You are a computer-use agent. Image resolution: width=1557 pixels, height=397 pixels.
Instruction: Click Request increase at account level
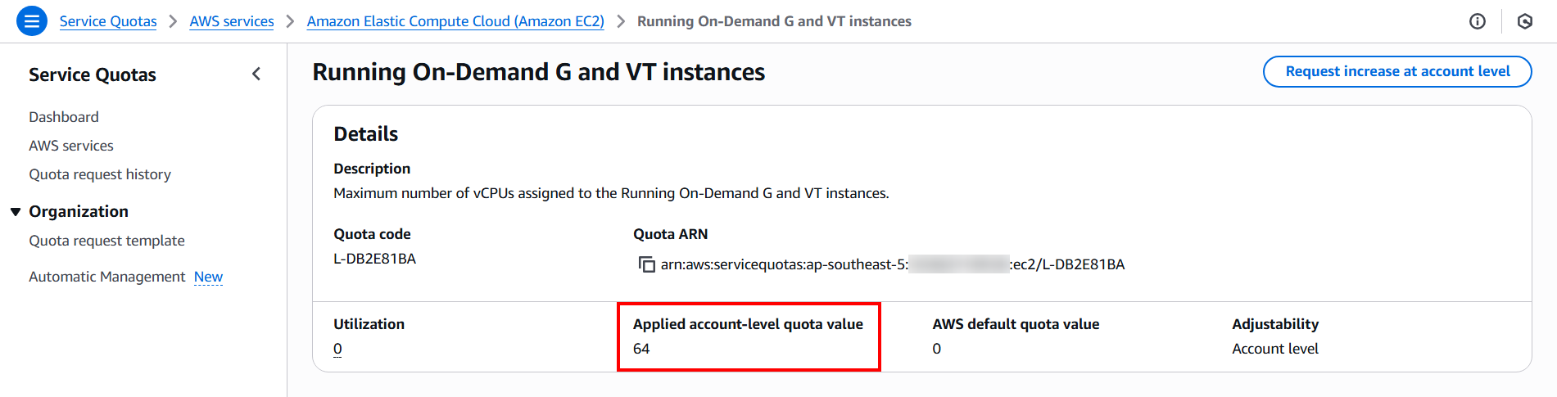coord(1397,71)
